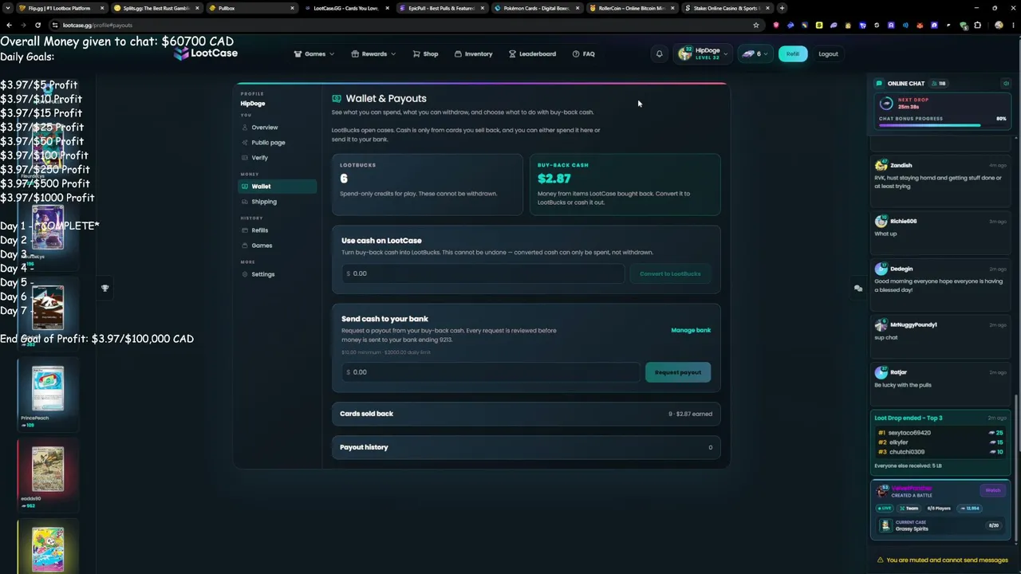Click the chat toggle icon beside chat panel
The height and width of the screenshot is (574, 1021).
pyautogui.click(x=858, y=289)
